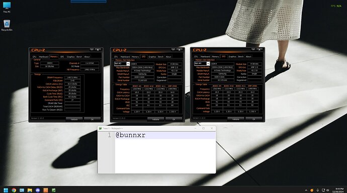
Task: Select the Recycle Bin desktop icon
Action: tap(7, 26)
